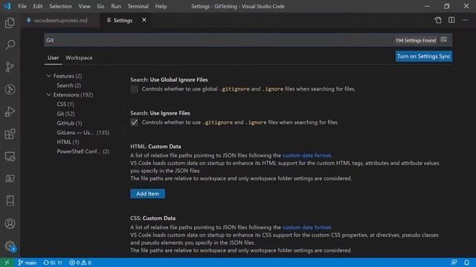Viewport: 476px width, 267px height.
Task: Click the 194 Settings Found label
Action: (416, 40)
